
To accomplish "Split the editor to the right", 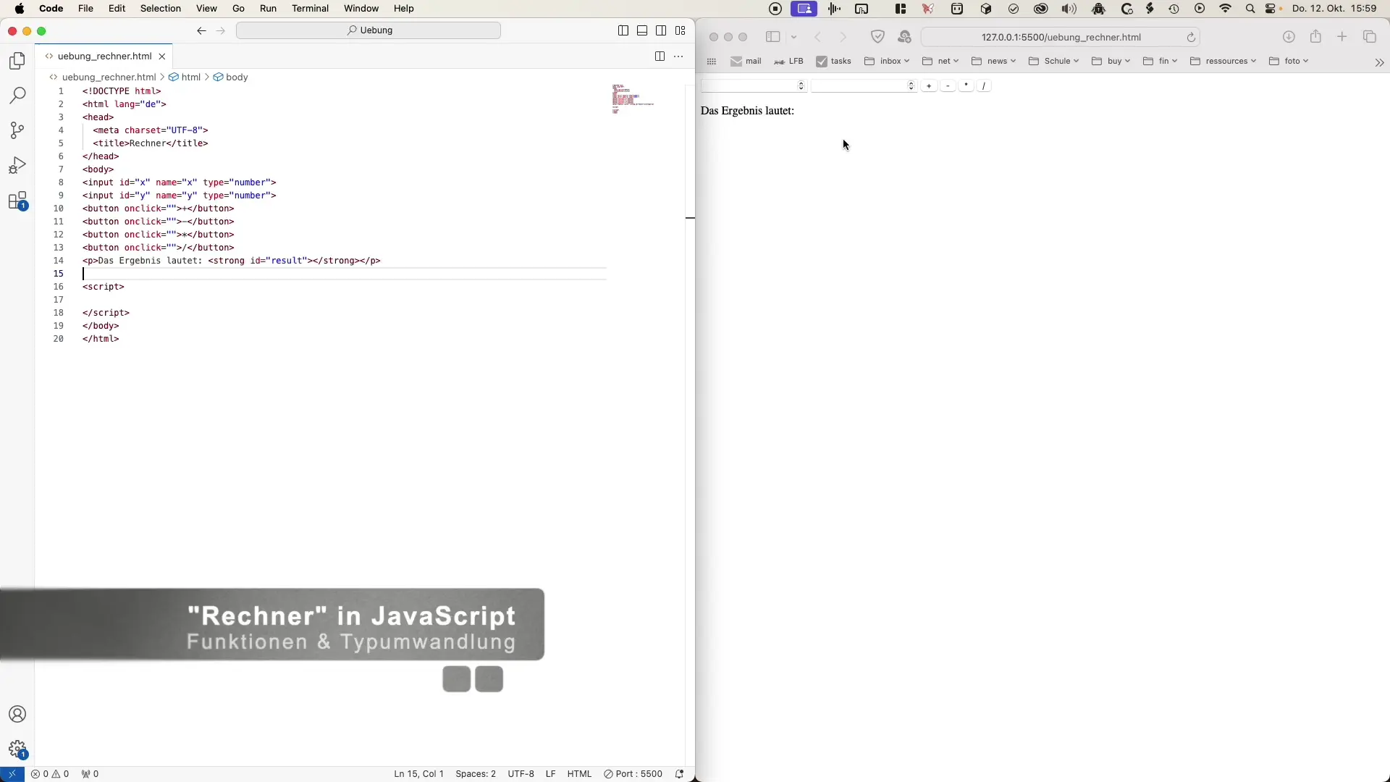I will (660, 56).
